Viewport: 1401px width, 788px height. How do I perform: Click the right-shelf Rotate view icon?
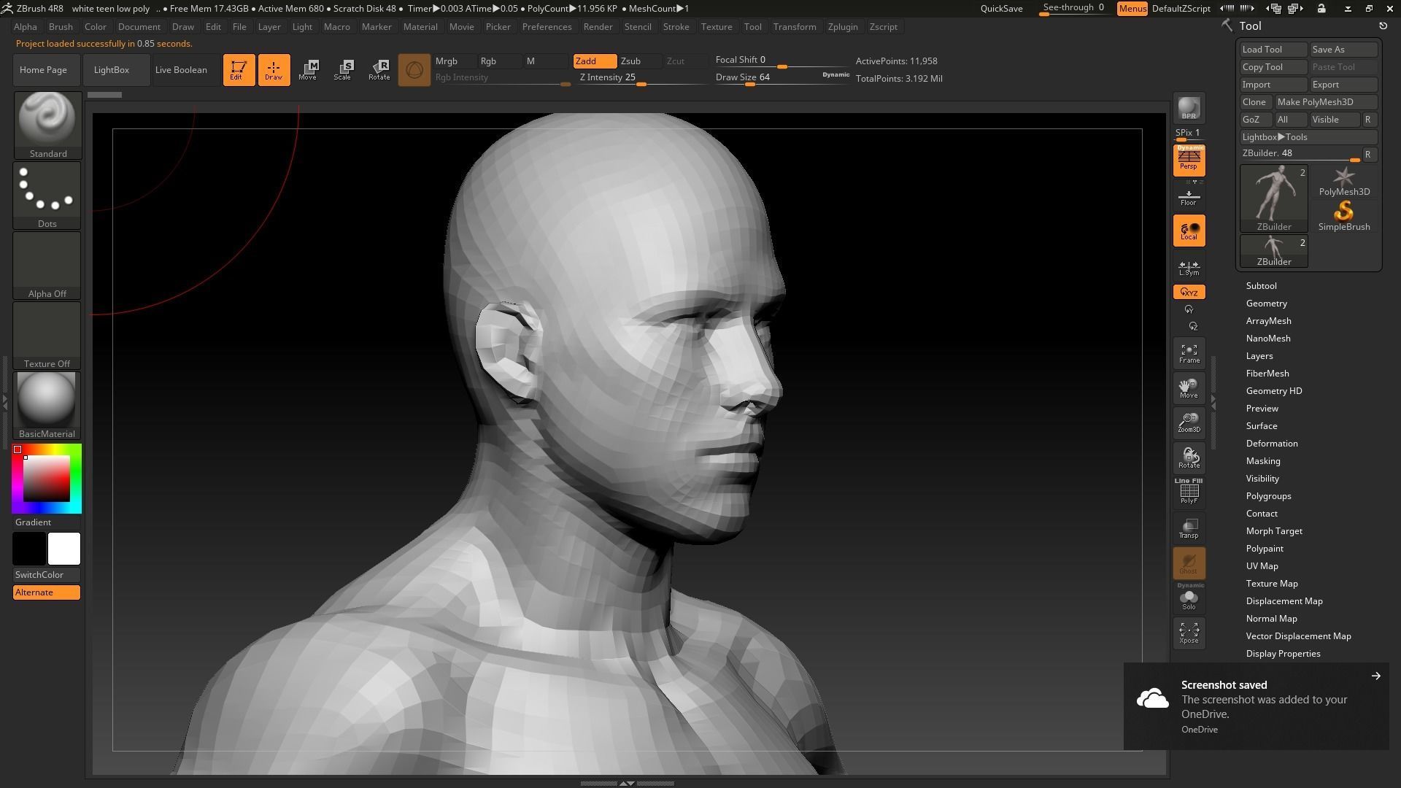click(1189, 458)
